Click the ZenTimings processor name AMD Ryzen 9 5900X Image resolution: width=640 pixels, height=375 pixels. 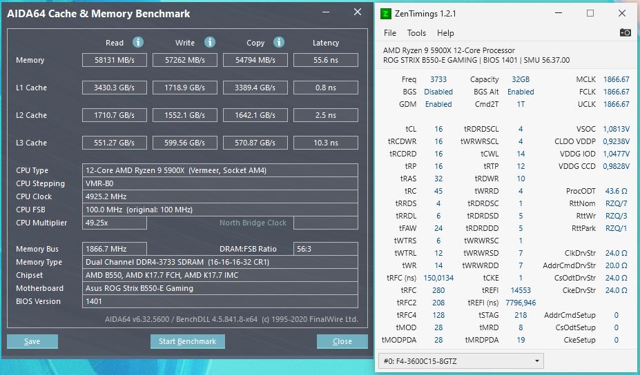[x=449, y=50]
